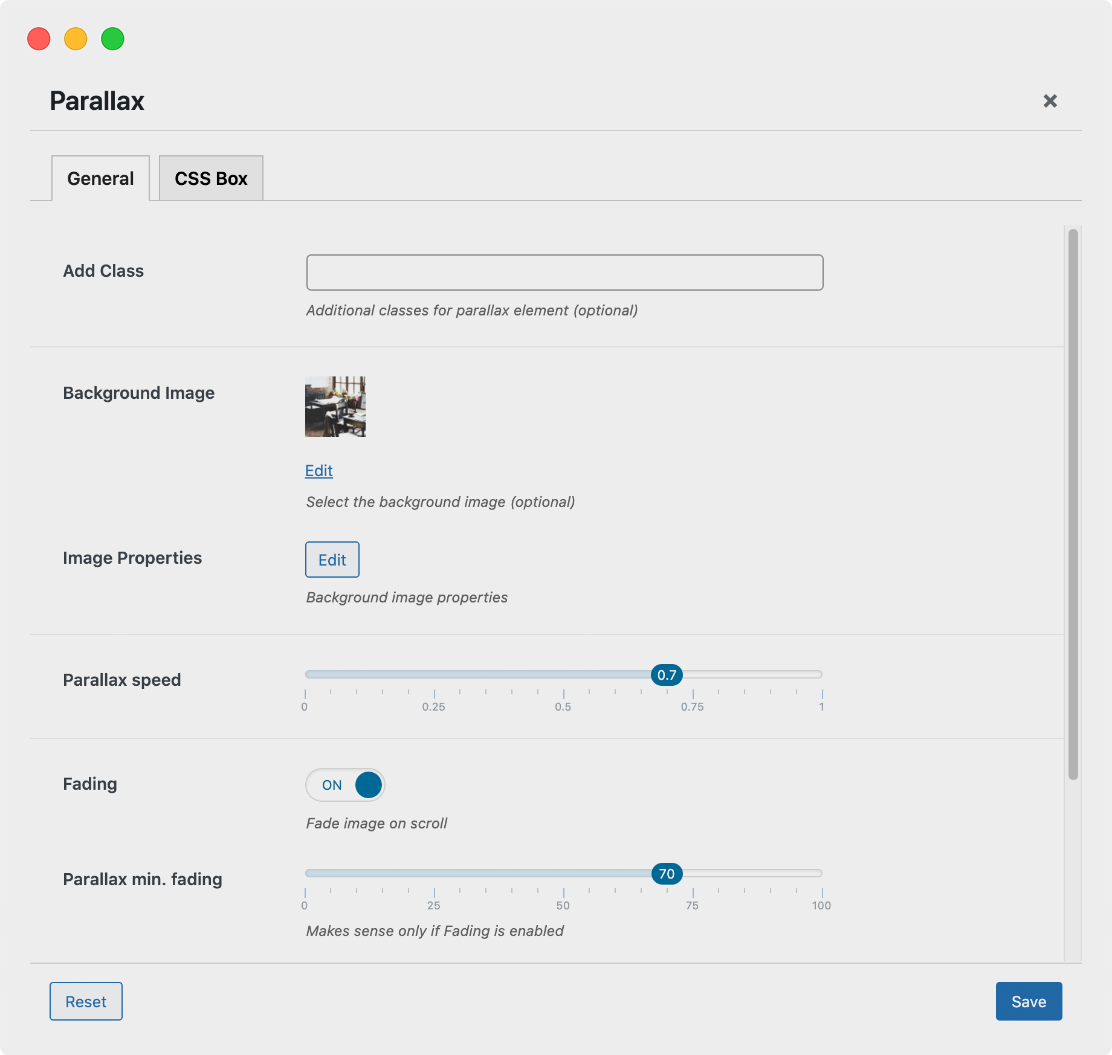The height and width of the screenshot is (1055, 1112).
Task: Set Parallax min. fading to the 25 mark
Action: pos(435,873)
